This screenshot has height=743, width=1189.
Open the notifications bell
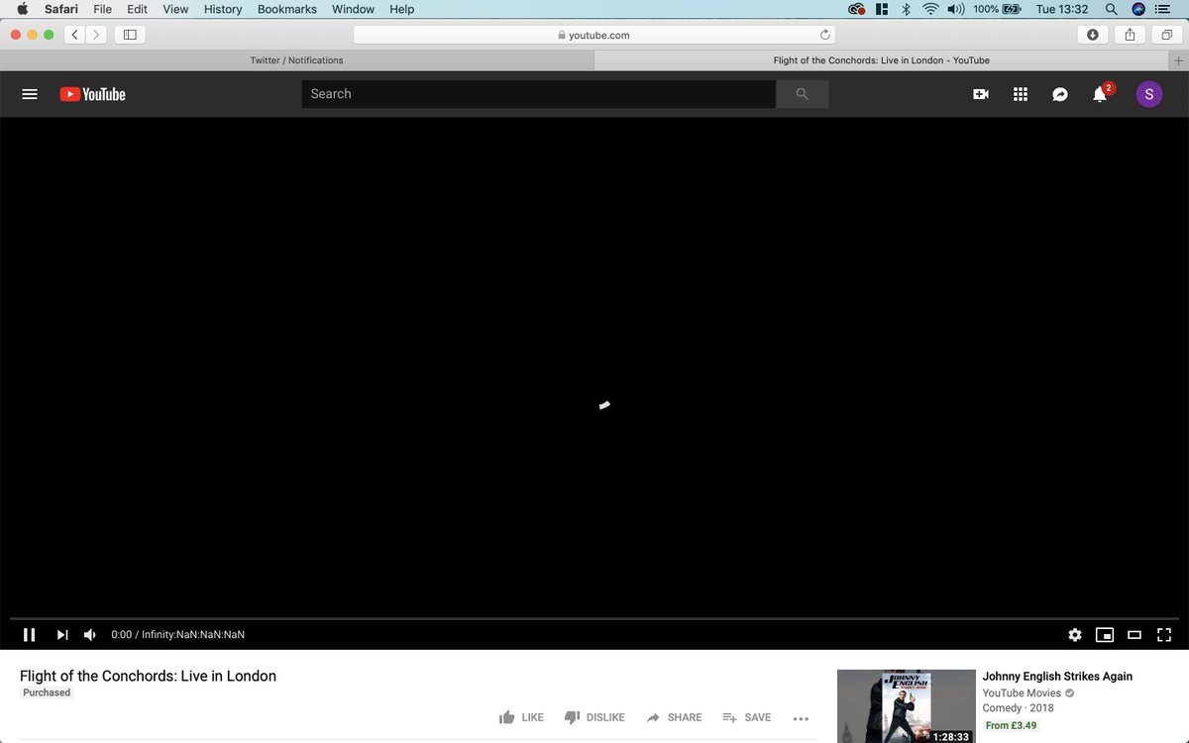click(1100, 94)
